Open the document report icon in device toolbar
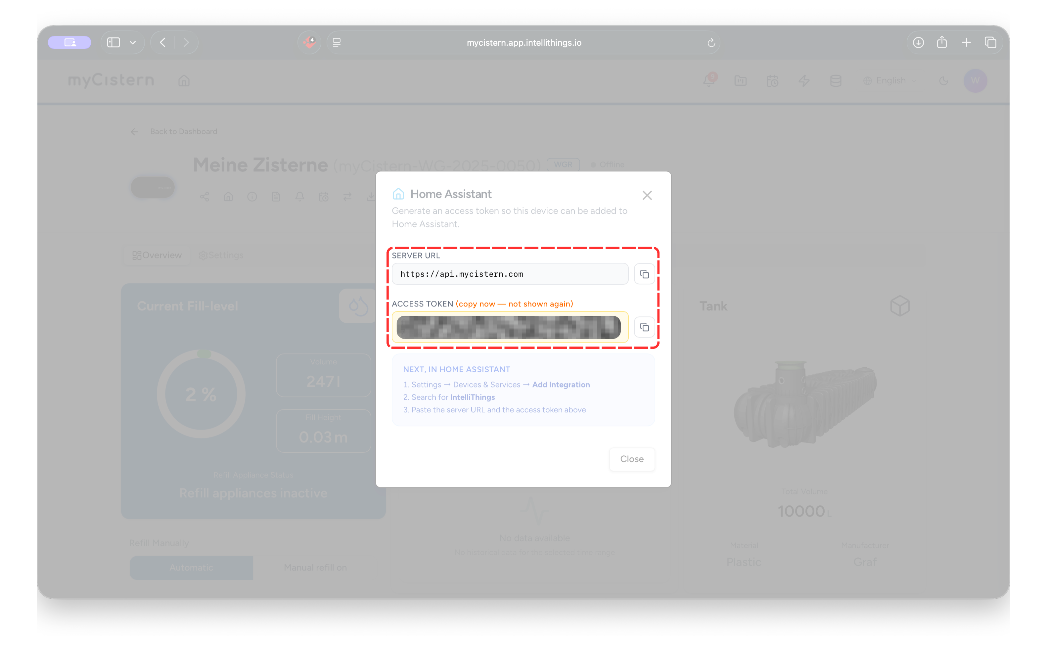The width and height of the screenshot is (1047, 648). click(x=276, y=197)
